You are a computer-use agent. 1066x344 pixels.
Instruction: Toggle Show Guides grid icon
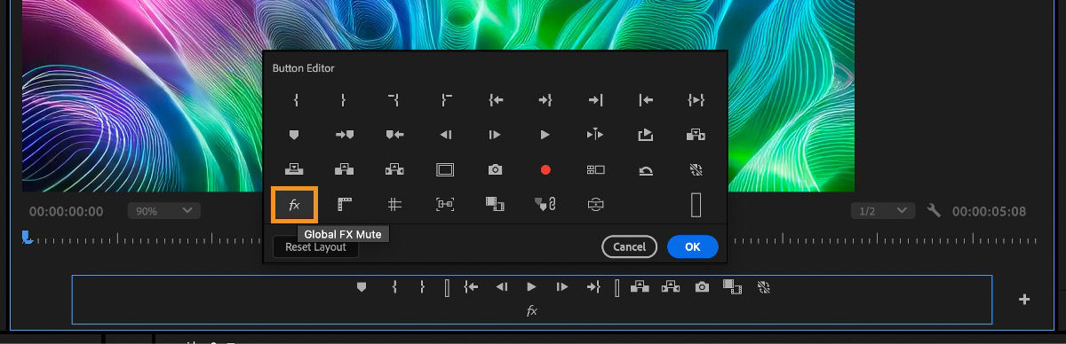(395, 204)
